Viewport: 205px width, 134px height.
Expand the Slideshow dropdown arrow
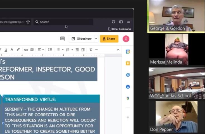click(96, 39)
